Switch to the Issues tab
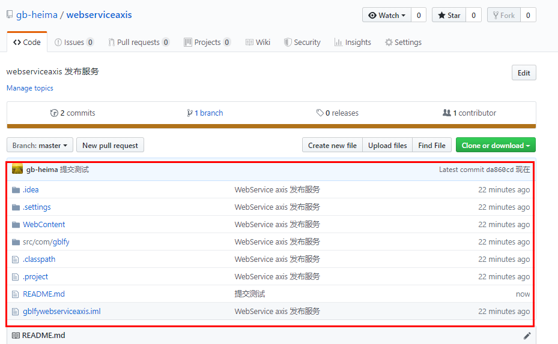This screenshot has height=344, width=558. (74, 42)
